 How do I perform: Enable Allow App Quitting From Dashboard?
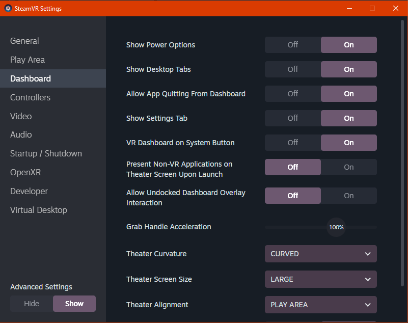click(349, 94)
